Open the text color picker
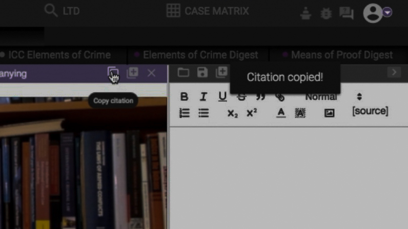Screen dimensions: 408x229 tap(280, 113)
